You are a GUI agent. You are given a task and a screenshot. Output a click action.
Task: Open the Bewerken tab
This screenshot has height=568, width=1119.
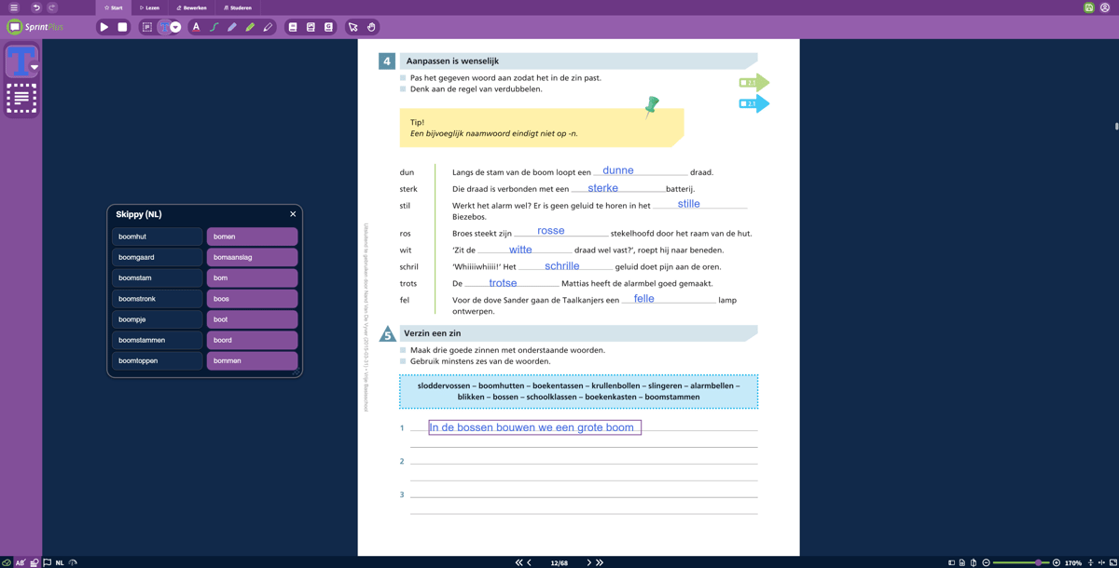click(x=192, y=7)
